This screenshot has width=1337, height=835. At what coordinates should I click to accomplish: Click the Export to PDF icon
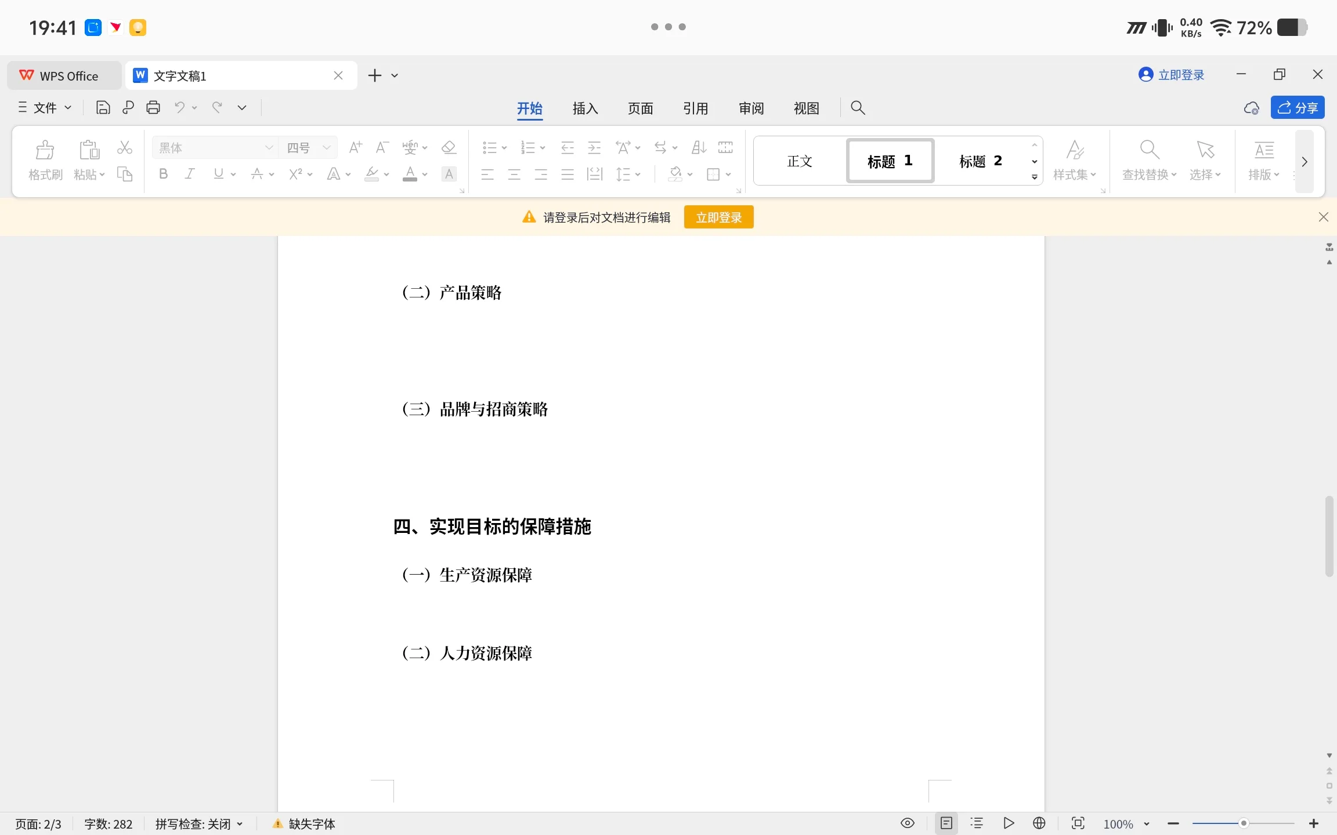[128, 108]
